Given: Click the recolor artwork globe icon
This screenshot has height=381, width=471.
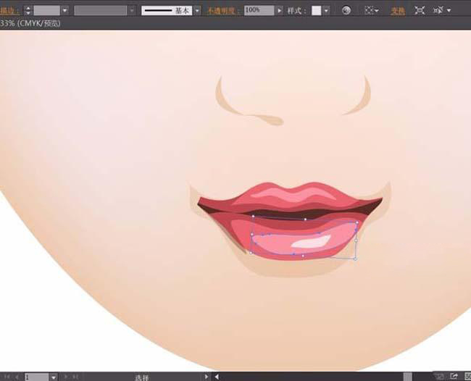Looking at the screenshot, I should click(x=346, y=11).
